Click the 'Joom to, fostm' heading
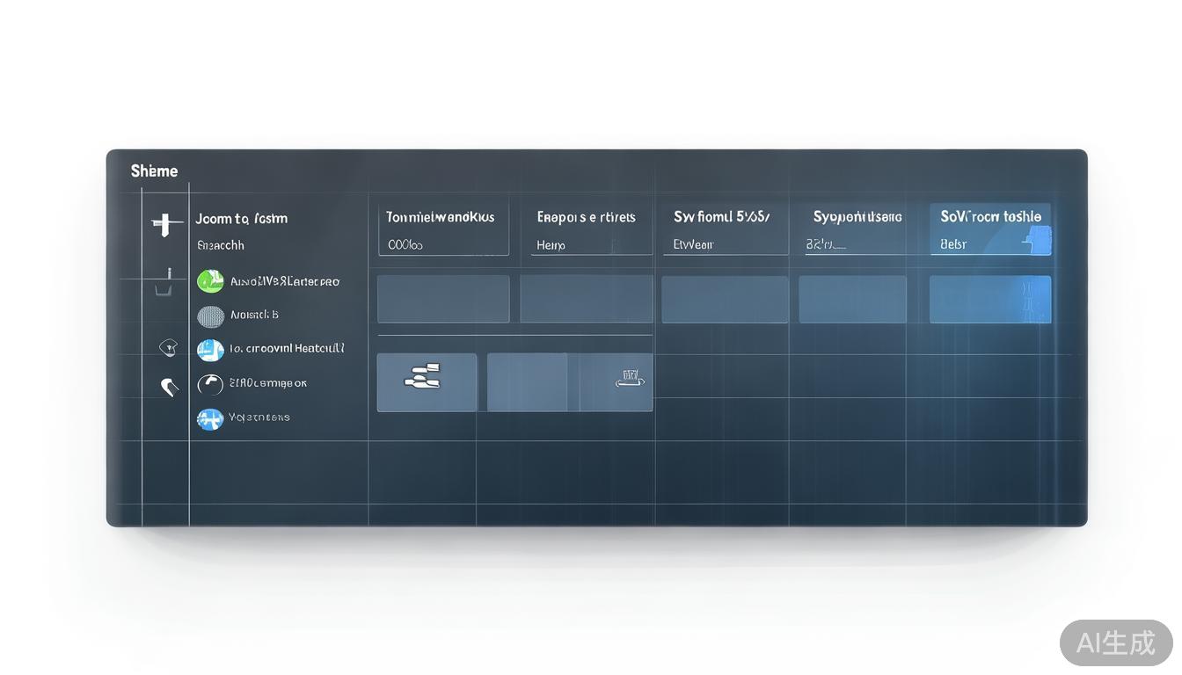Image resolution: width=1182 pixels, height=675 pixels. tap(242, 219)
